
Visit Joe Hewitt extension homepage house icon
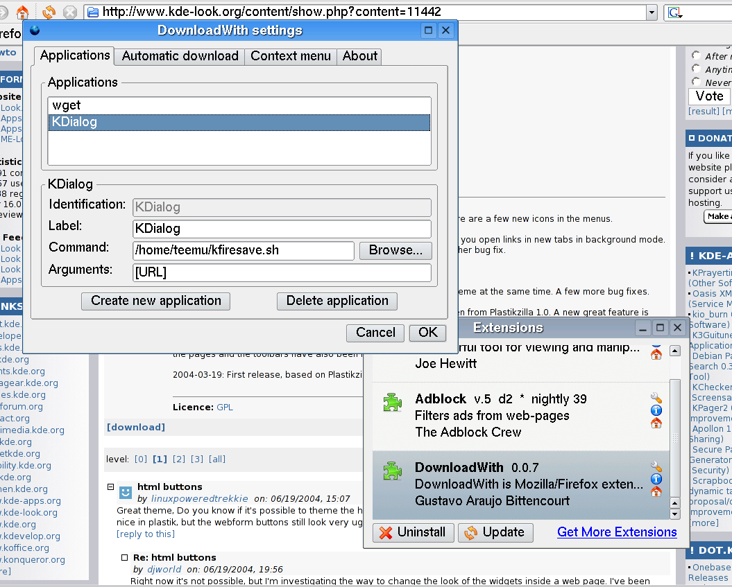[x=656, y=354]
